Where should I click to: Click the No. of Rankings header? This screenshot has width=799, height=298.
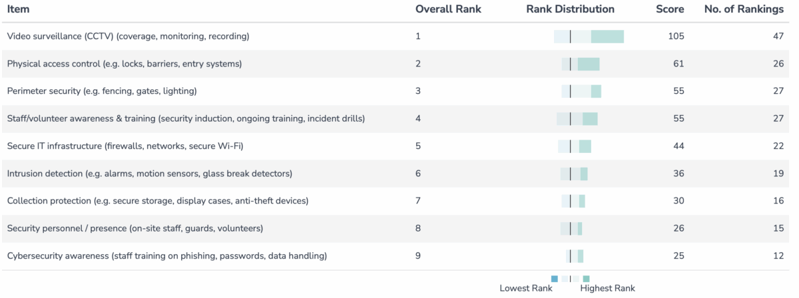[744, 9]
